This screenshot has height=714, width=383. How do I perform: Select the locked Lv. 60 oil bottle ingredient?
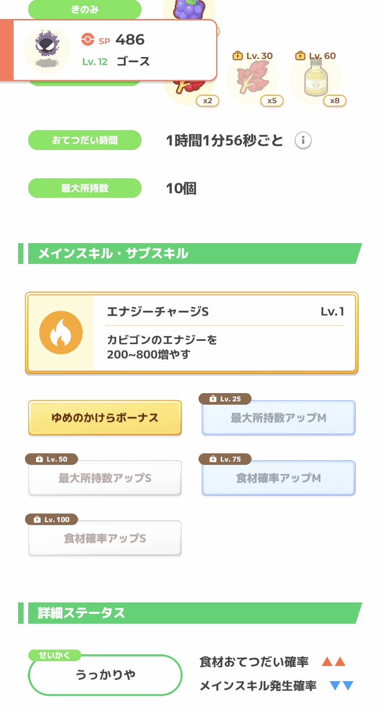[315, 80]
